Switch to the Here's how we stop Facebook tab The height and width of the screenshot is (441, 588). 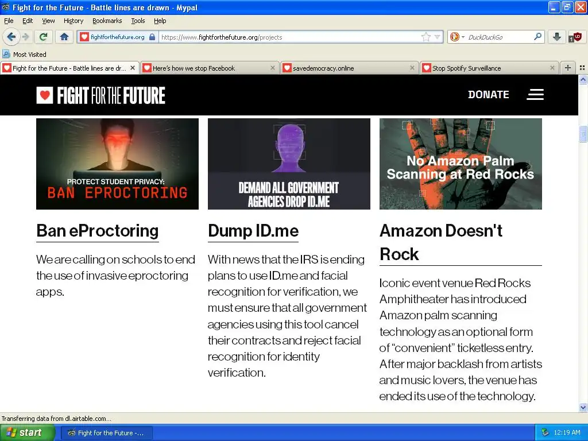[x=209, y=68]
